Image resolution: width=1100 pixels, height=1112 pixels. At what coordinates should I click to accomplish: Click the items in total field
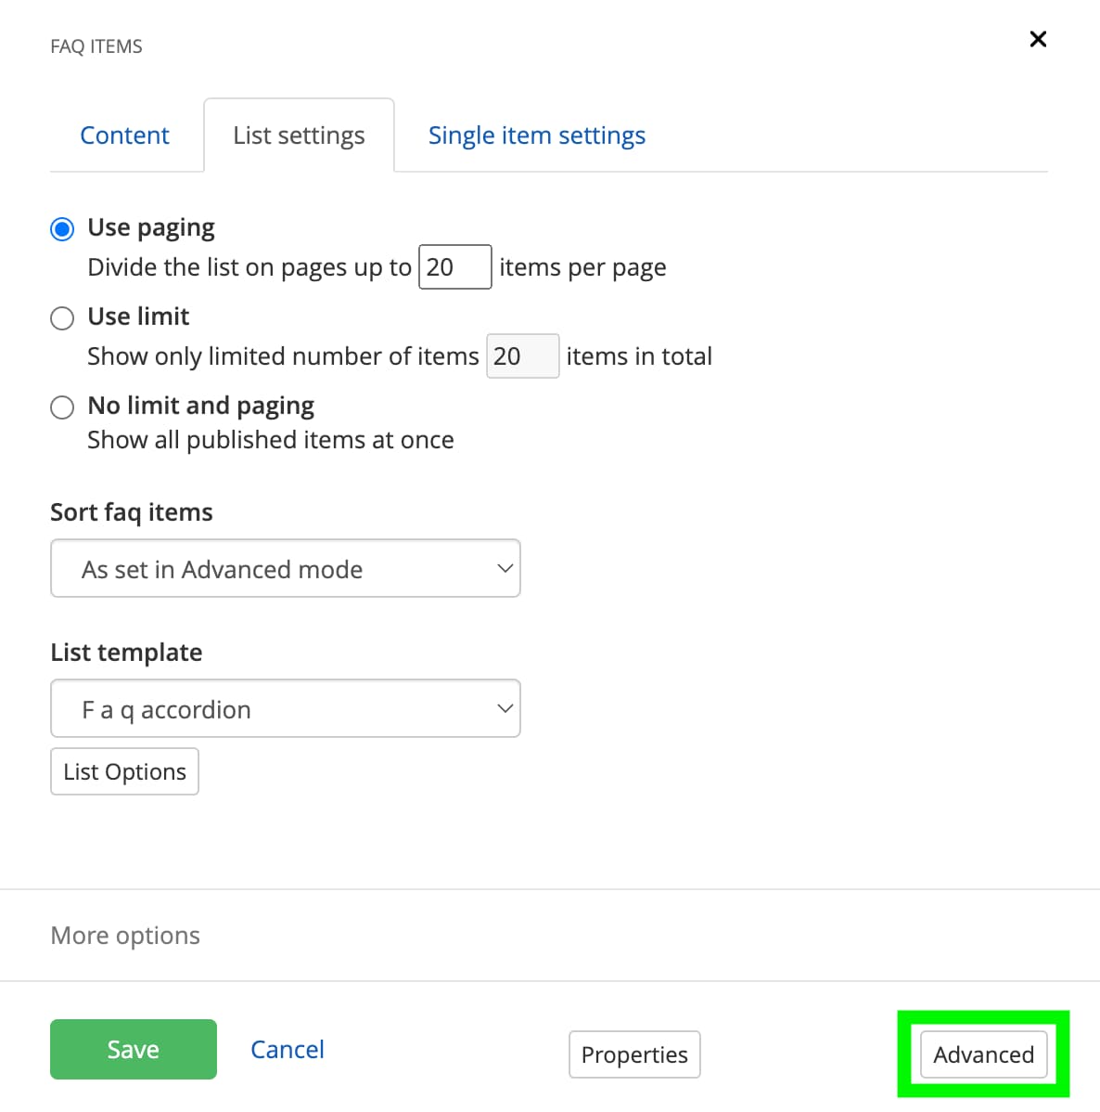click(x=522, y=356)
